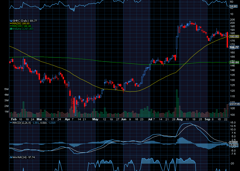Click the 100 price axis label

coord(233,115)
